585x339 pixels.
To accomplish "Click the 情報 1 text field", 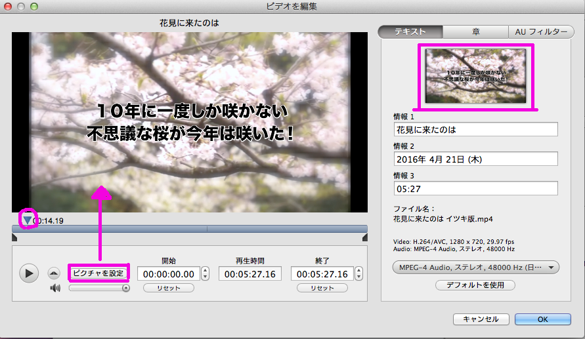I will click(x=475, y=129).
